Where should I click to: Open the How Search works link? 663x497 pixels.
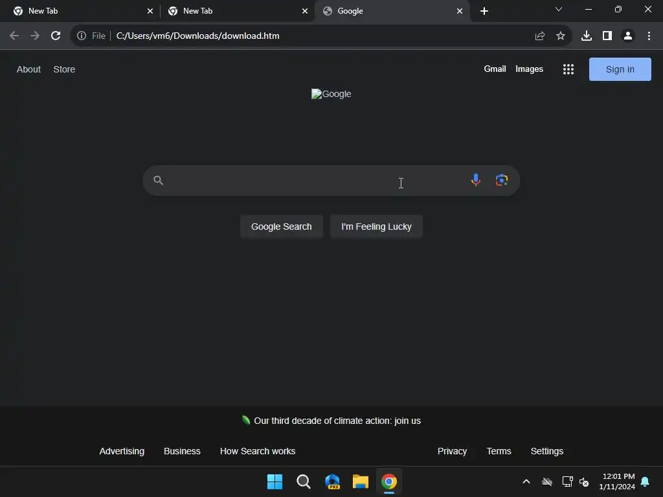[258, 451]
